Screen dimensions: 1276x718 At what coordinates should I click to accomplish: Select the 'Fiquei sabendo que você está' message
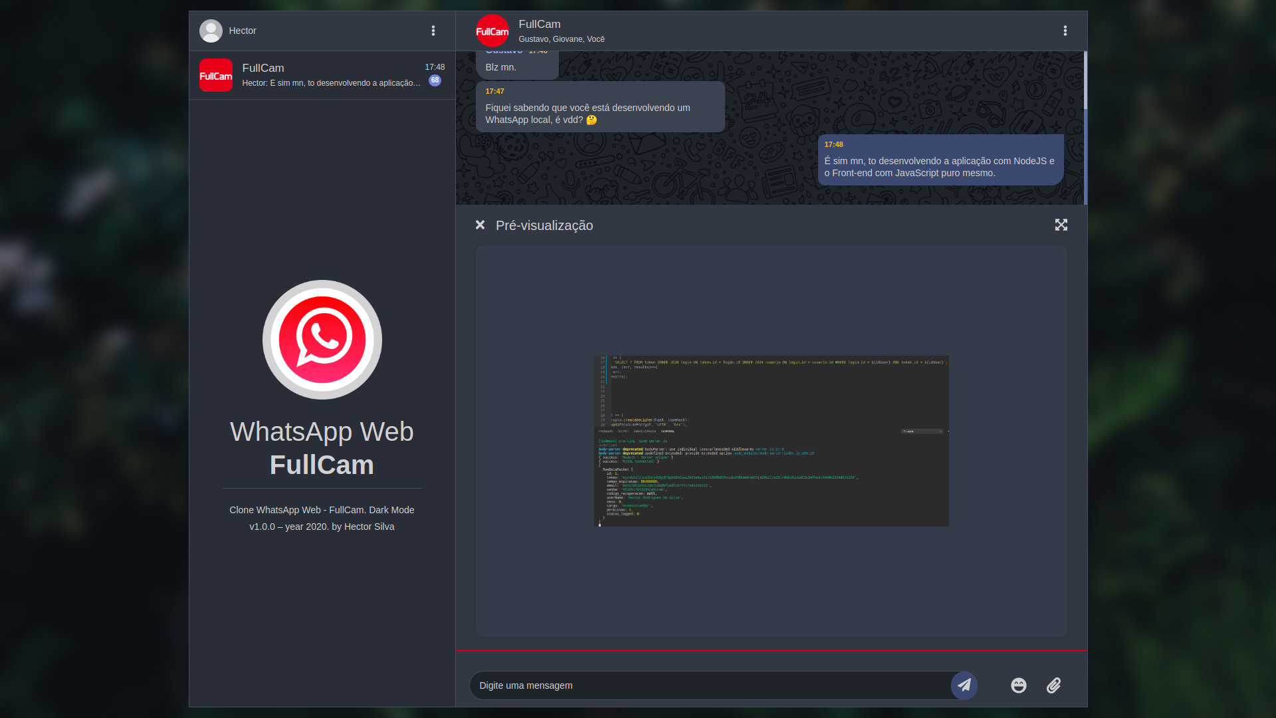click(600, 106)
